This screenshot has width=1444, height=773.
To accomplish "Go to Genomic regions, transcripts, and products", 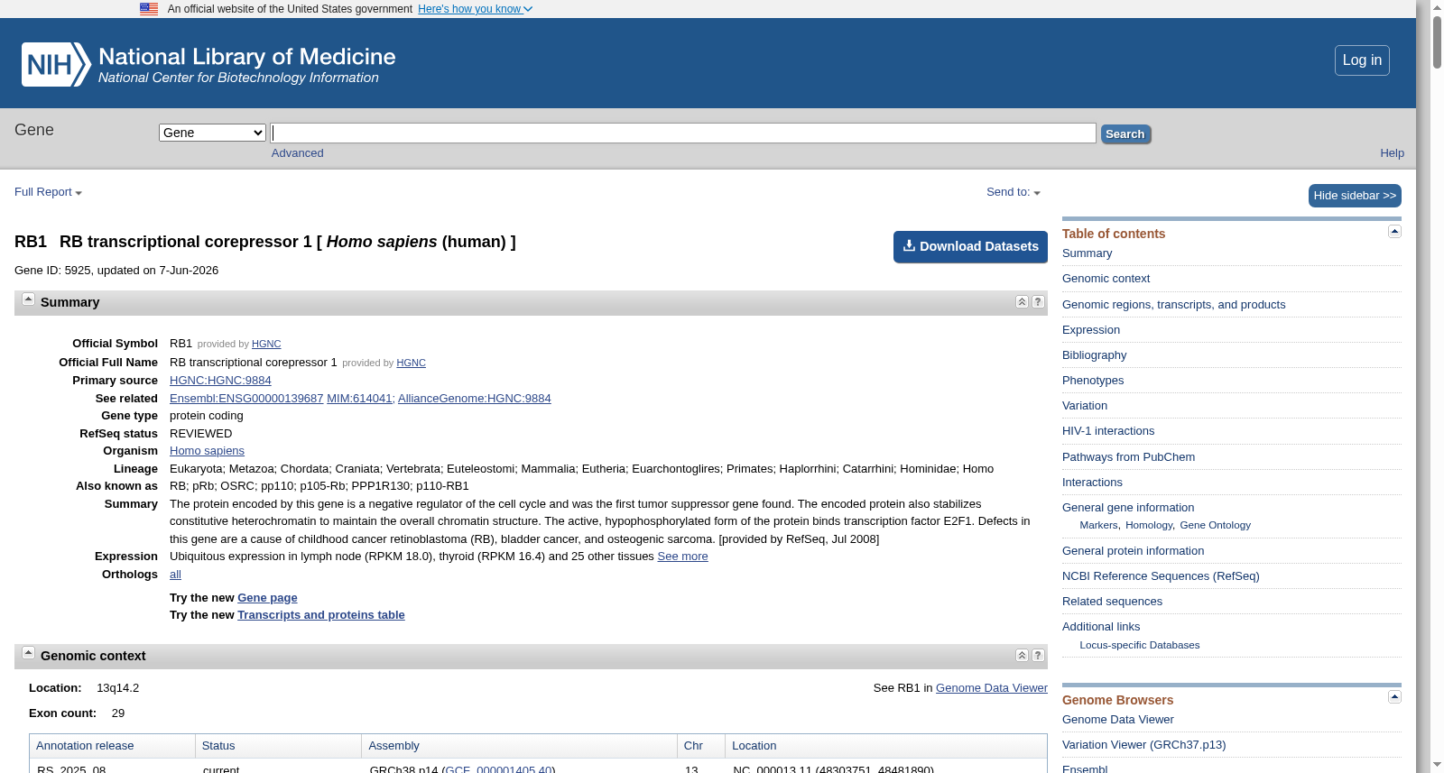I will coord(1173,305).
